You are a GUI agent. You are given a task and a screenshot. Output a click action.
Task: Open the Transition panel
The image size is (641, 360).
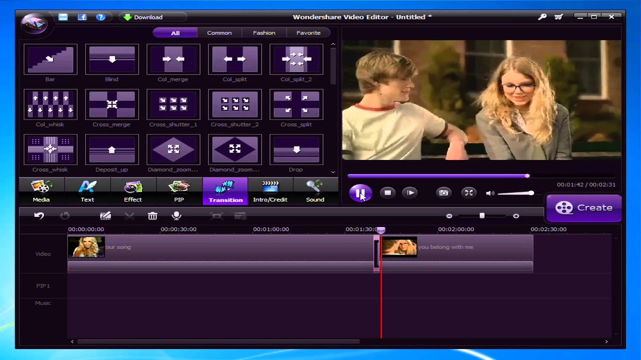(x=225, y=191)
